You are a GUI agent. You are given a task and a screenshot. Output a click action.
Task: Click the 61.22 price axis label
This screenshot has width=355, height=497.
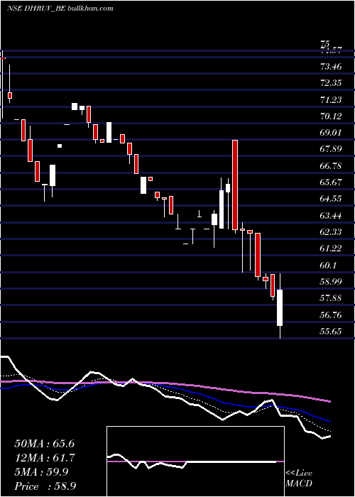[x=331, y=248]
